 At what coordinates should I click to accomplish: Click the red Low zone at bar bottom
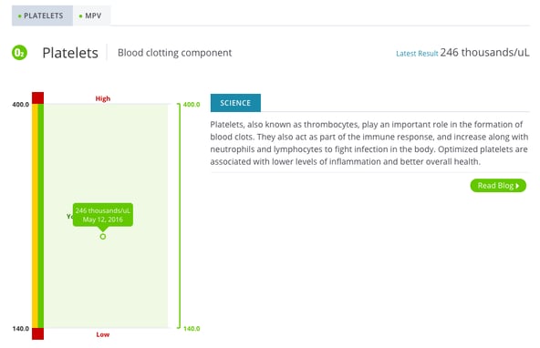[38, 334]
